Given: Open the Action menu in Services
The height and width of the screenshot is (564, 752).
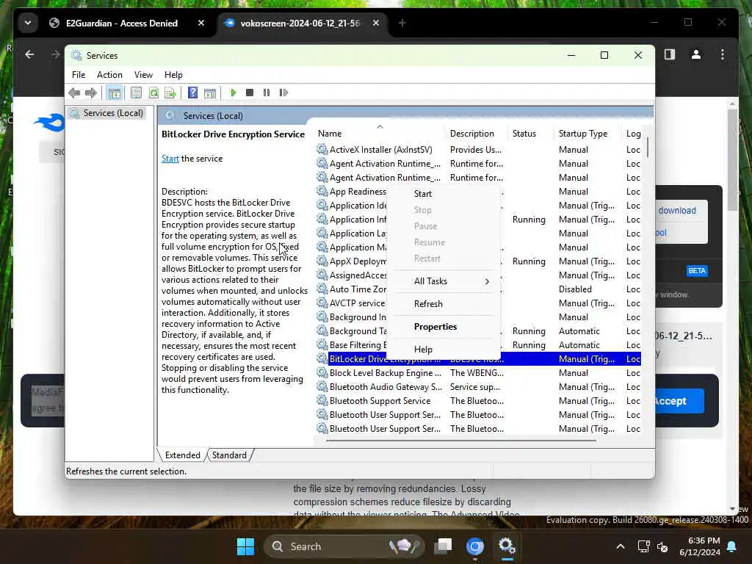Looking at the screenshot, I should click(109, 75).
